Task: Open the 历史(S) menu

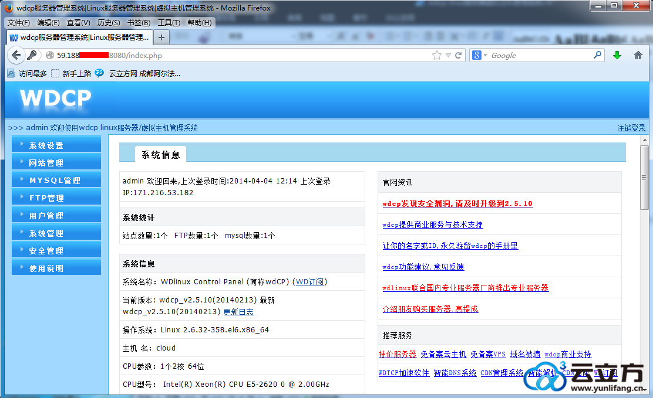Action: point(109,23)
